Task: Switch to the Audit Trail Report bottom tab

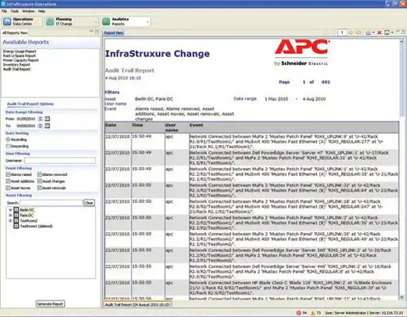Action: click(138, 304)
